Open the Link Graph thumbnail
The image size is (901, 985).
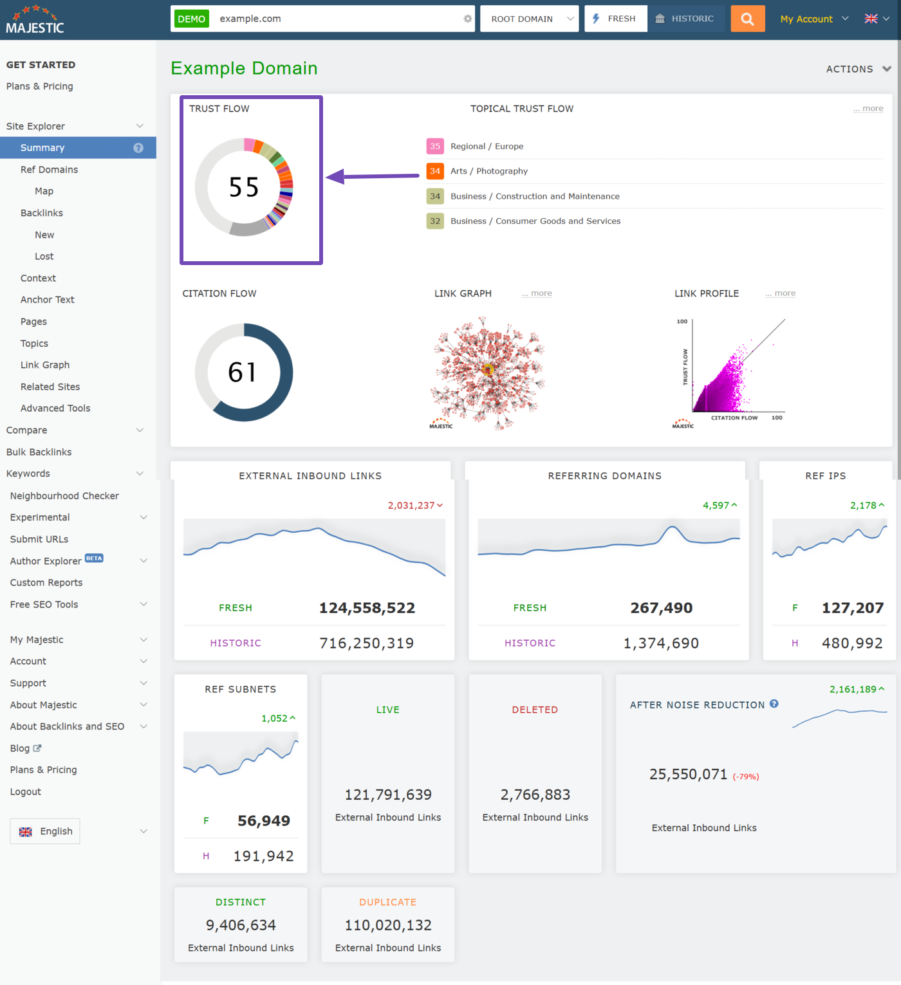click(x=488, y=373)
